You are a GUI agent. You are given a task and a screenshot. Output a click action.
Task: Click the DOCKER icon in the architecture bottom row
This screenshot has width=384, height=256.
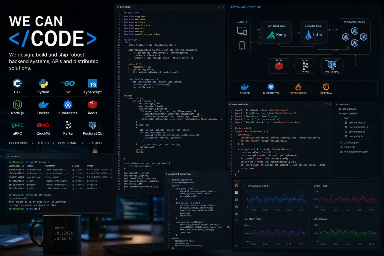tap(245, 87)
